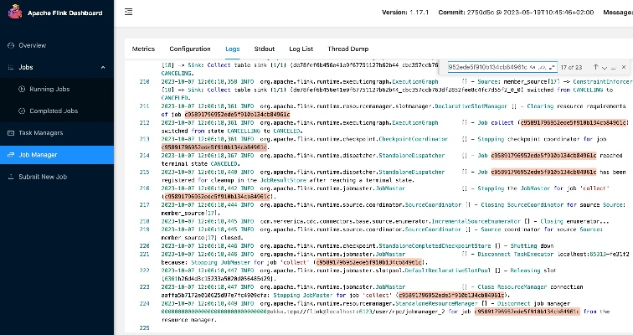Screen dimensions: 633x335
Task: Open the Submit New Job page
Action: [x=43, y=177]
